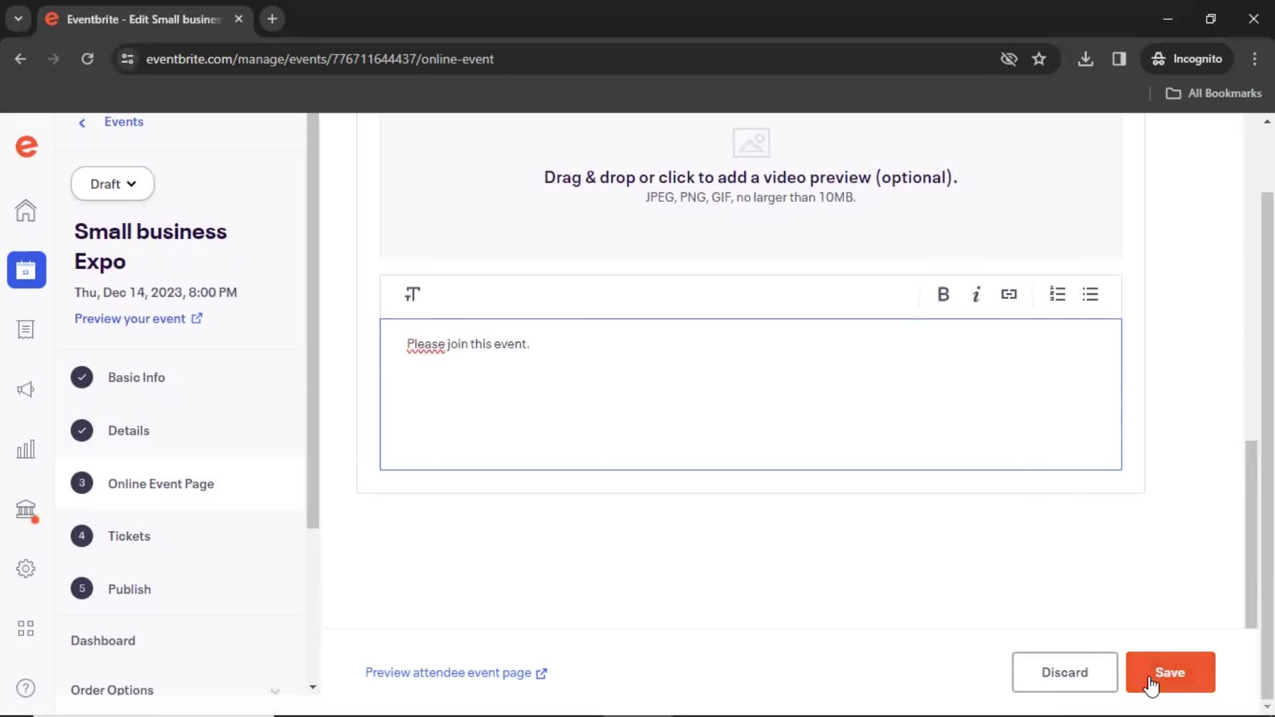Screen dimensions: 1275x717
Task: Click the Hyperlink insert icon
Action: pyautogui.click(x=1009, y=294)
